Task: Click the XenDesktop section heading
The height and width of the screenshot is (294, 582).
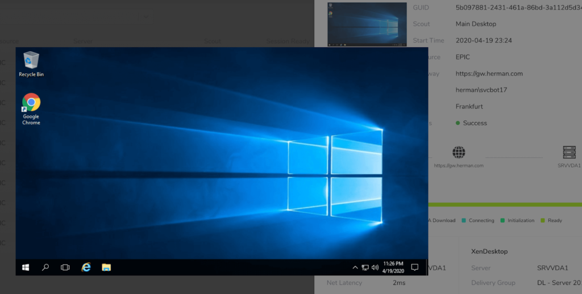Action: [x=489, y=251]
